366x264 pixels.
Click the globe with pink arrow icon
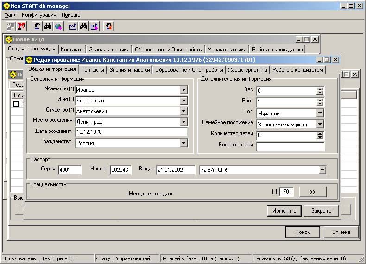(58, 26)
